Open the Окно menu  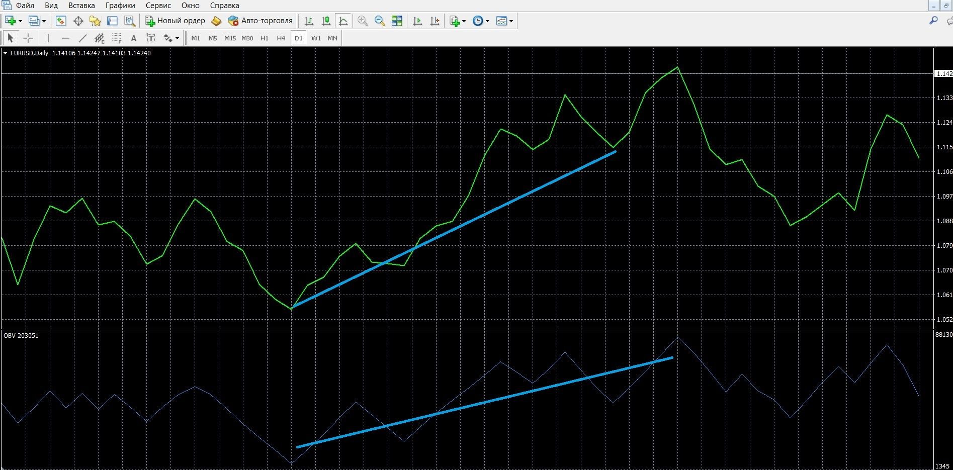(x=191, y=6)
